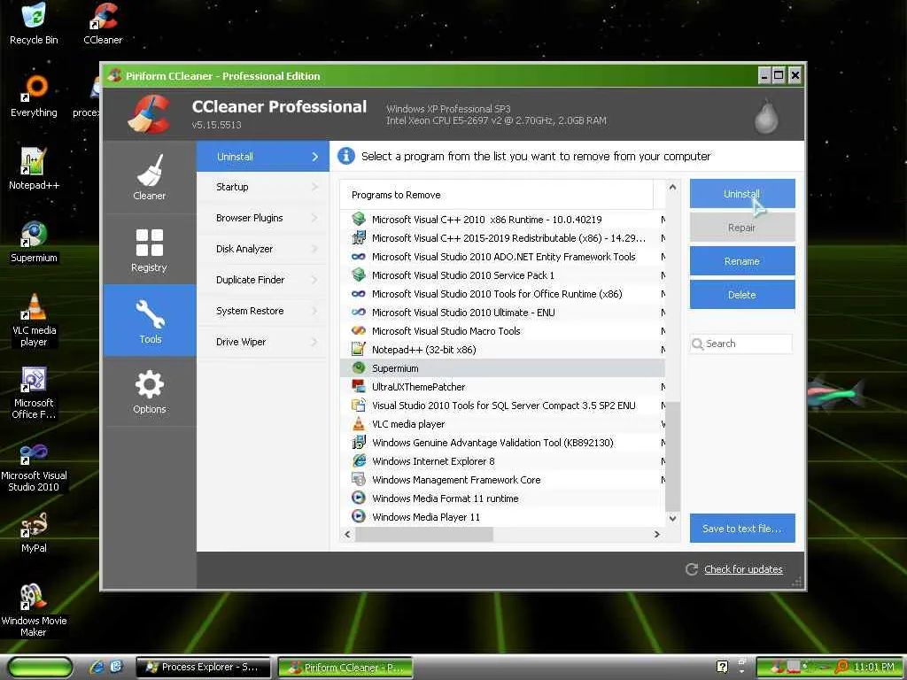Select Microsoft Visual Studio 2010 Ultimate - ENU row

coord(502,313)
